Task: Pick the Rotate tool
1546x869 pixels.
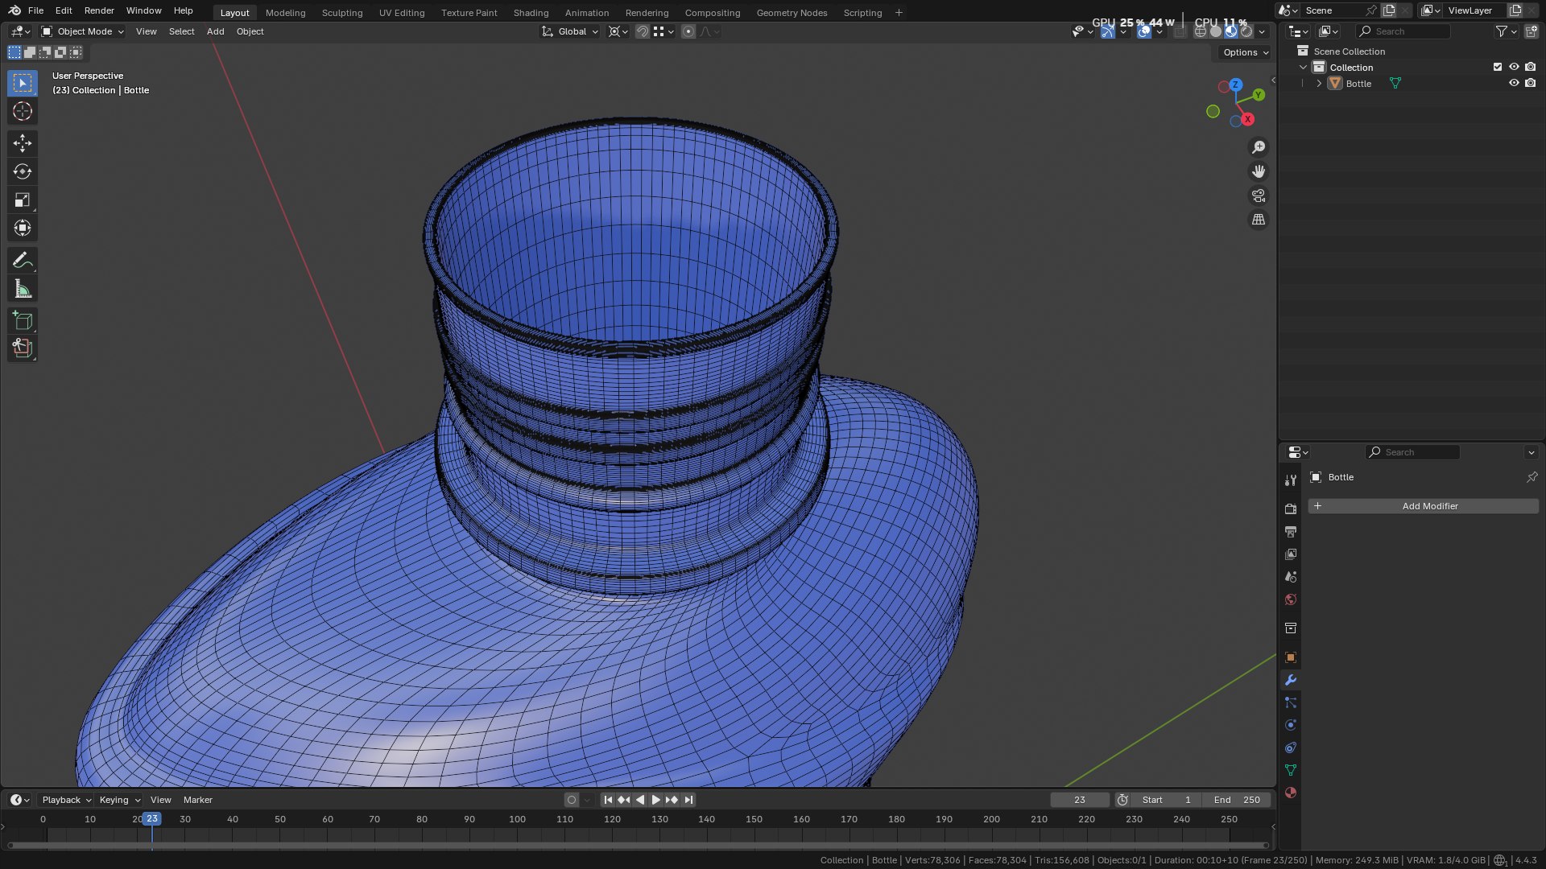Action: pos(23,171)
